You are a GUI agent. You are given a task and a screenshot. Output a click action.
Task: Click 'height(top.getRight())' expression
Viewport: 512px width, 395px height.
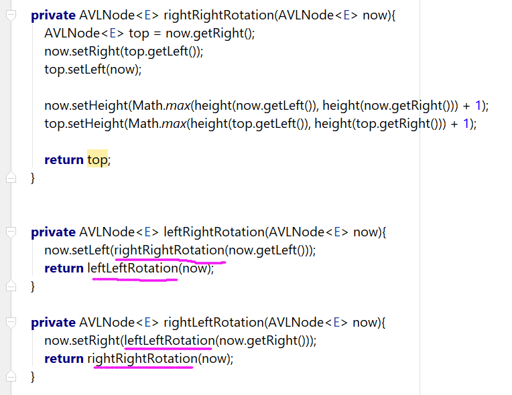(x=378, y=124)
